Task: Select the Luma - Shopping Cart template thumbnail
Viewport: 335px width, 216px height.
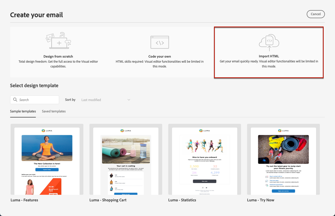Action: pyautogui.click(x=126, y=159)
